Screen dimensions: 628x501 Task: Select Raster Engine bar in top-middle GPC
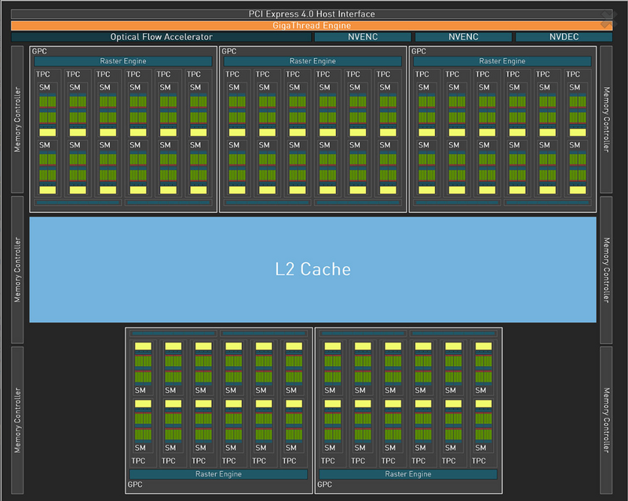312,61
